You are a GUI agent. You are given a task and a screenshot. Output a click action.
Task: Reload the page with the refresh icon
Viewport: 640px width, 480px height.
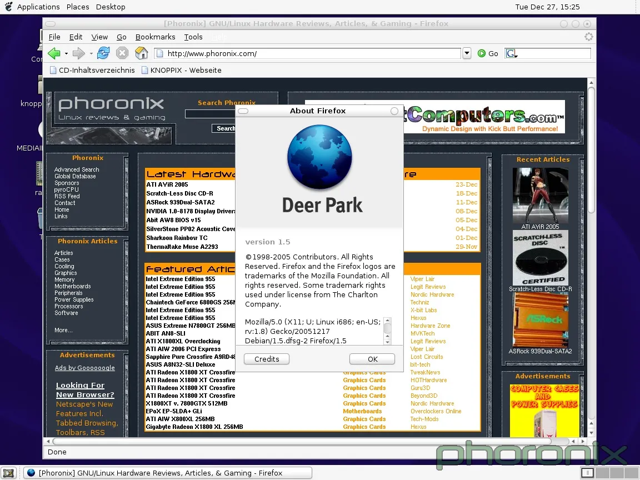[x=103, y=53]
